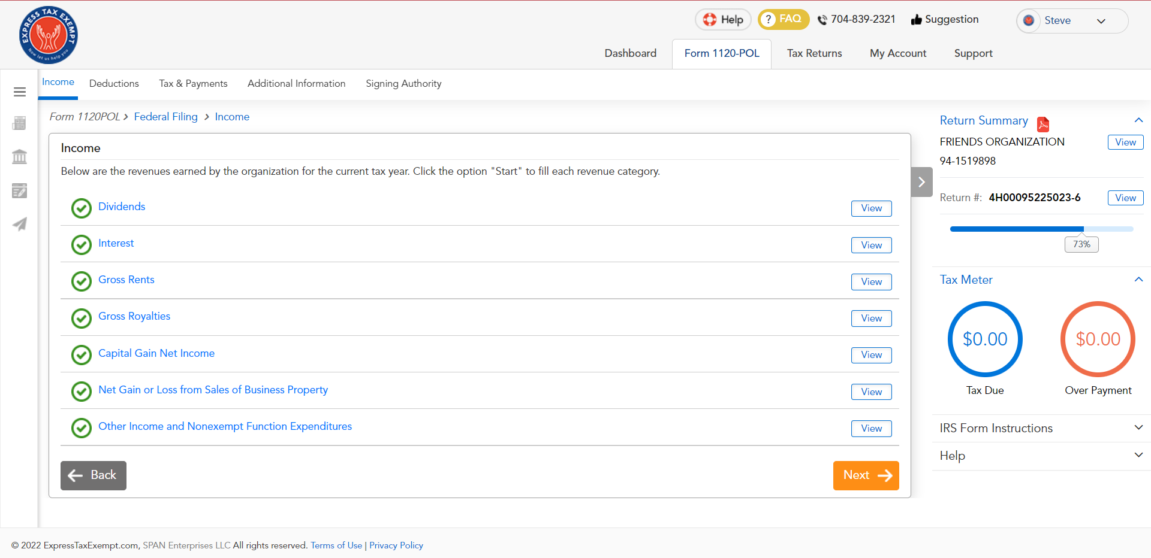Open the Privacy Policy link
1151x558 pixels.
396,545
